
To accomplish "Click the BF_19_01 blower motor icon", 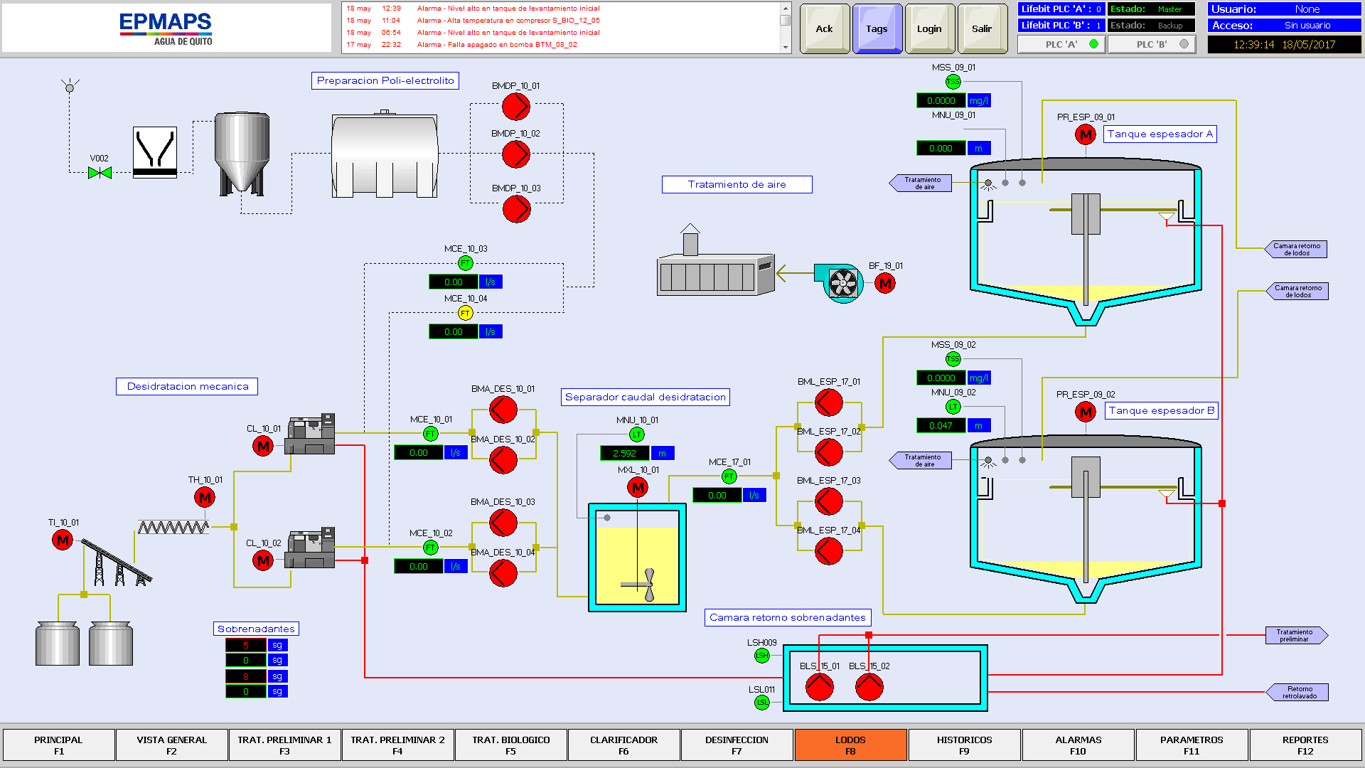I will tap(885, 284).
